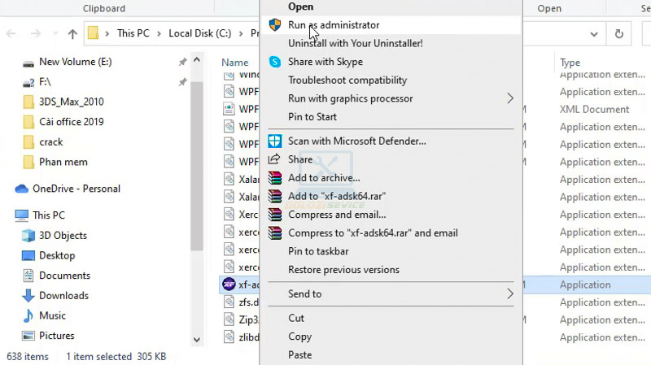Click the navigation pane scrollbar thumb
The image size is (651, 365).
(x=196, y=166)
